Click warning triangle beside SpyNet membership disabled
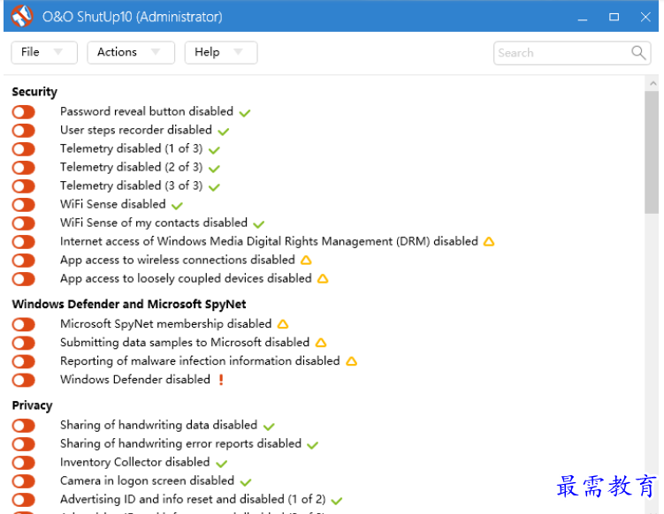Screen dimensions: 664x514 click(x=283, y=324)
